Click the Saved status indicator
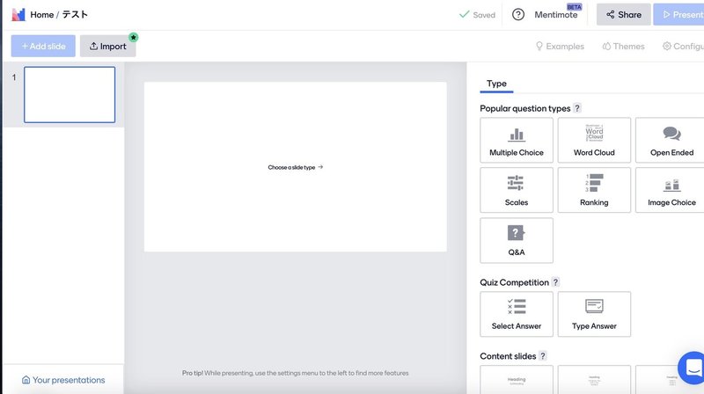Image resolution: width=704 pixels, height=394 pixels. (x=477, y=15)
